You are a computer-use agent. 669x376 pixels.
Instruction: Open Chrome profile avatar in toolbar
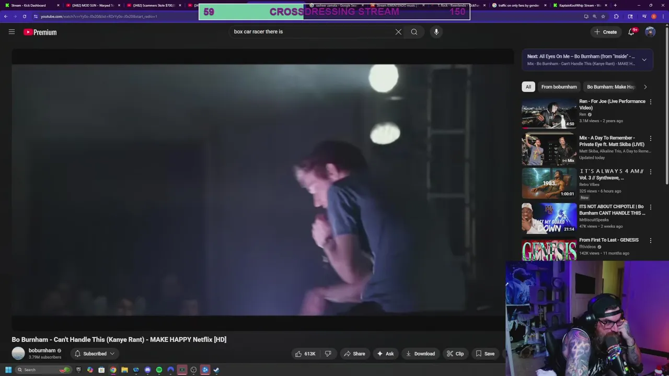tap(653, 16)
